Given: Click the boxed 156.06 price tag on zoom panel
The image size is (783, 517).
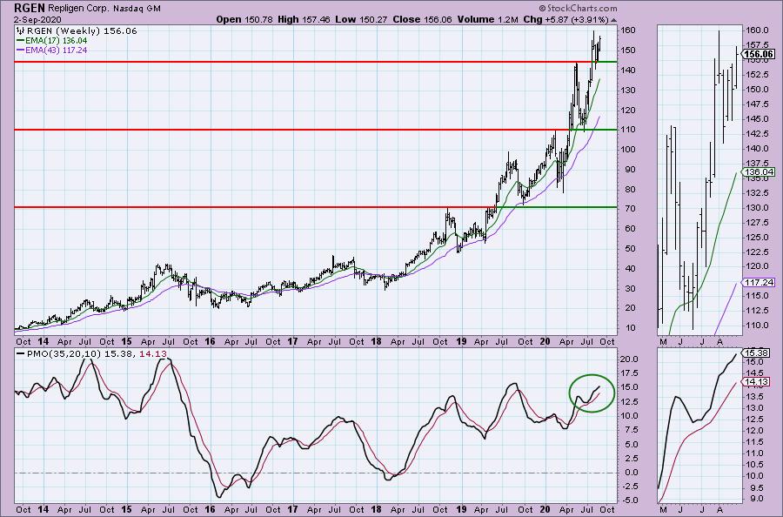Looking at the screenshot, I should click(x=759, y=55).
